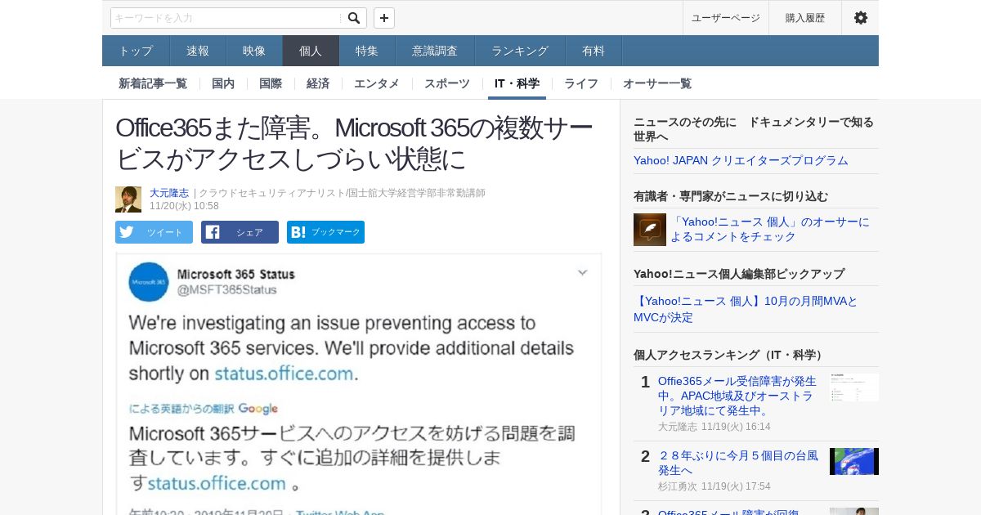This screenshot has width=981, height=515.
Task: Open 有料 tab
Action: tap(594, 51)
